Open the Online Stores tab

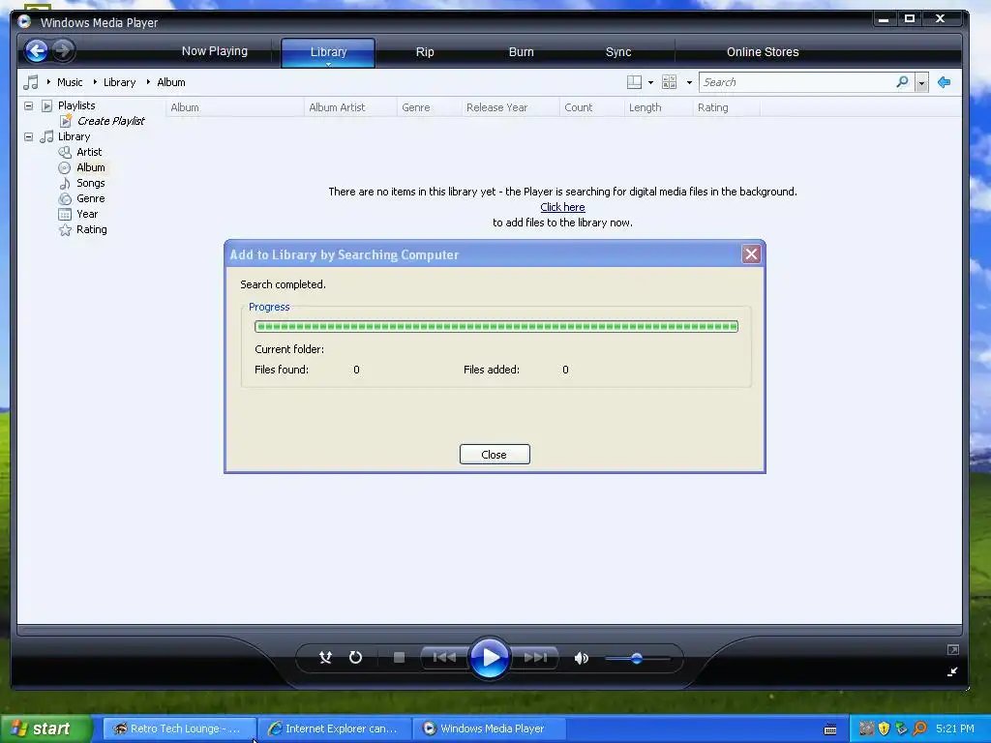pyautogui.click(x=763, y=52)
